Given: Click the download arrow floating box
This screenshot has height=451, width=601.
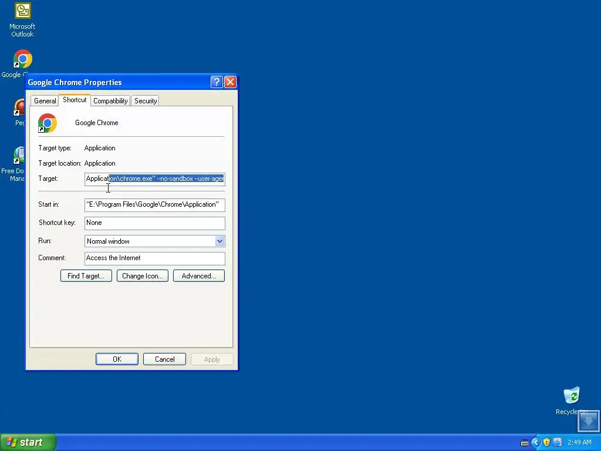Looking at the screenshot, I should [x=588, y=420].
